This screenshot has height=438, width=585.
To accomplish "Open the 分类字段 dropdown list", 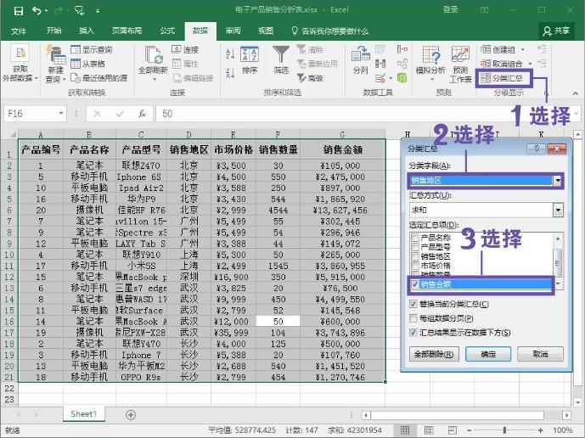I will (x=557, y=180).
